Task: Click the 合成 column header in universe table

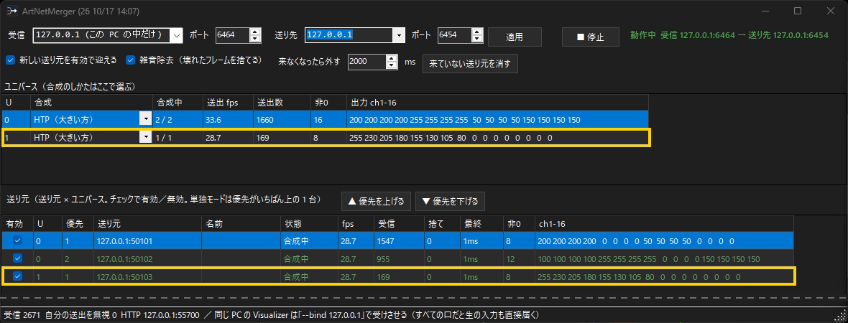Action: 93,102
